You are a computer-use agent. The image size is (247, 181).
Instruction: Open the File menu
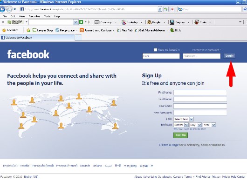coord(5,16)
